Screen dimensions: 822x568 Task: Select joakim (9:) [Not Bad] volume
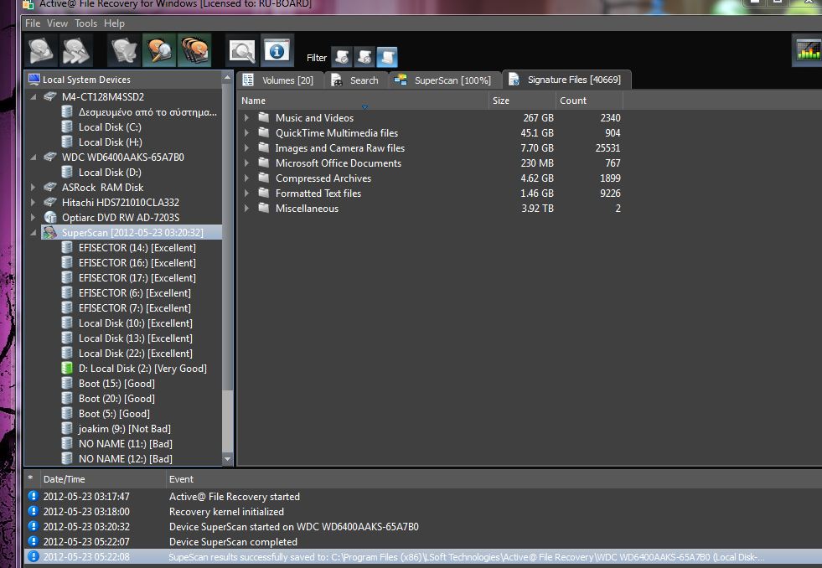[x=124, y=429]
